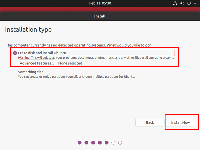Select Erase disk and install Ubuntu

click(93, 53)
